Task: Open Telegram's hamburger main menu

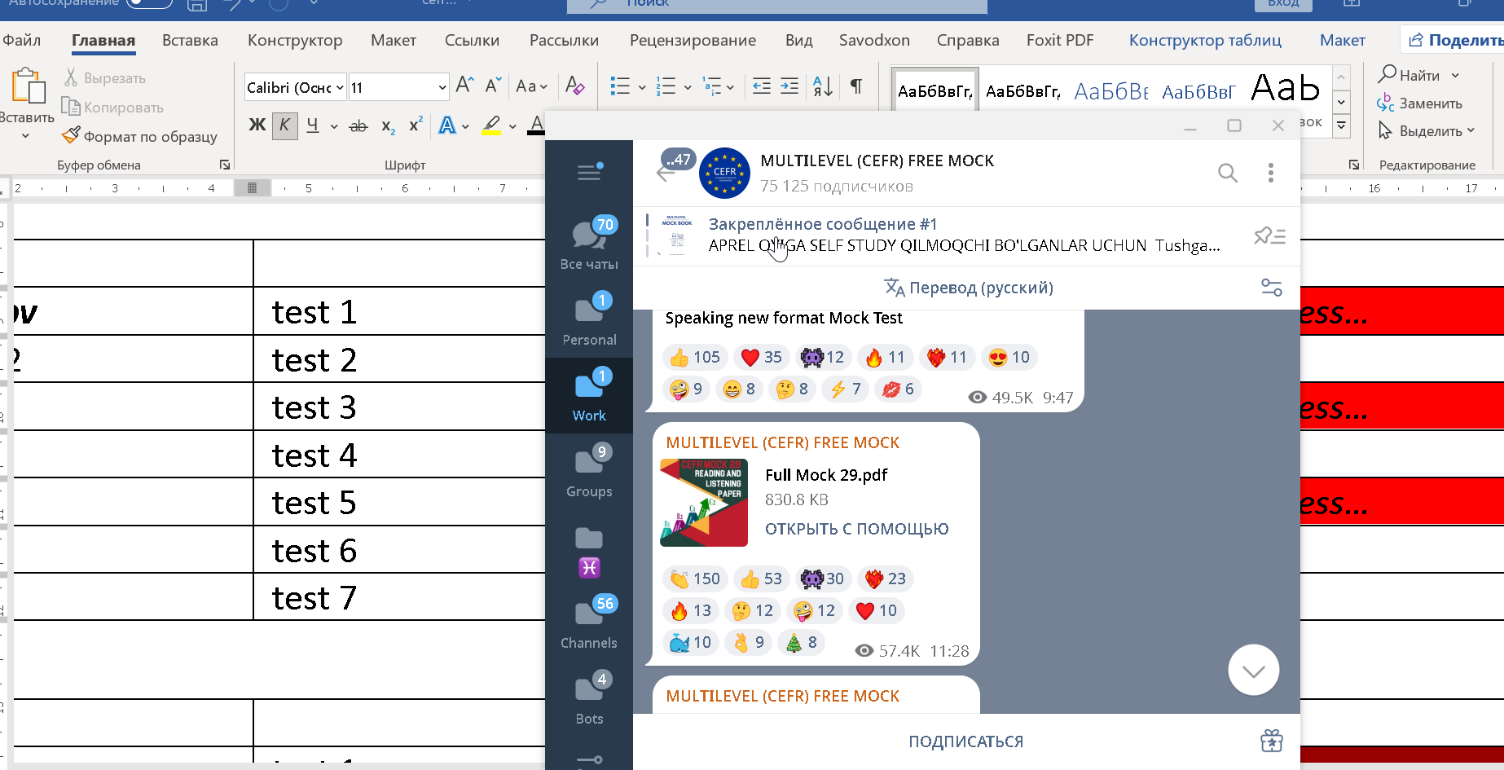Action: [589, 172]
